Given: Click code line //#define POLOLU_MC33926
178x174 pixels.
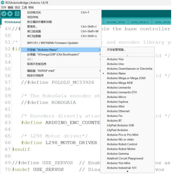Looking at the screenshot, I should (x=58, y=82).
